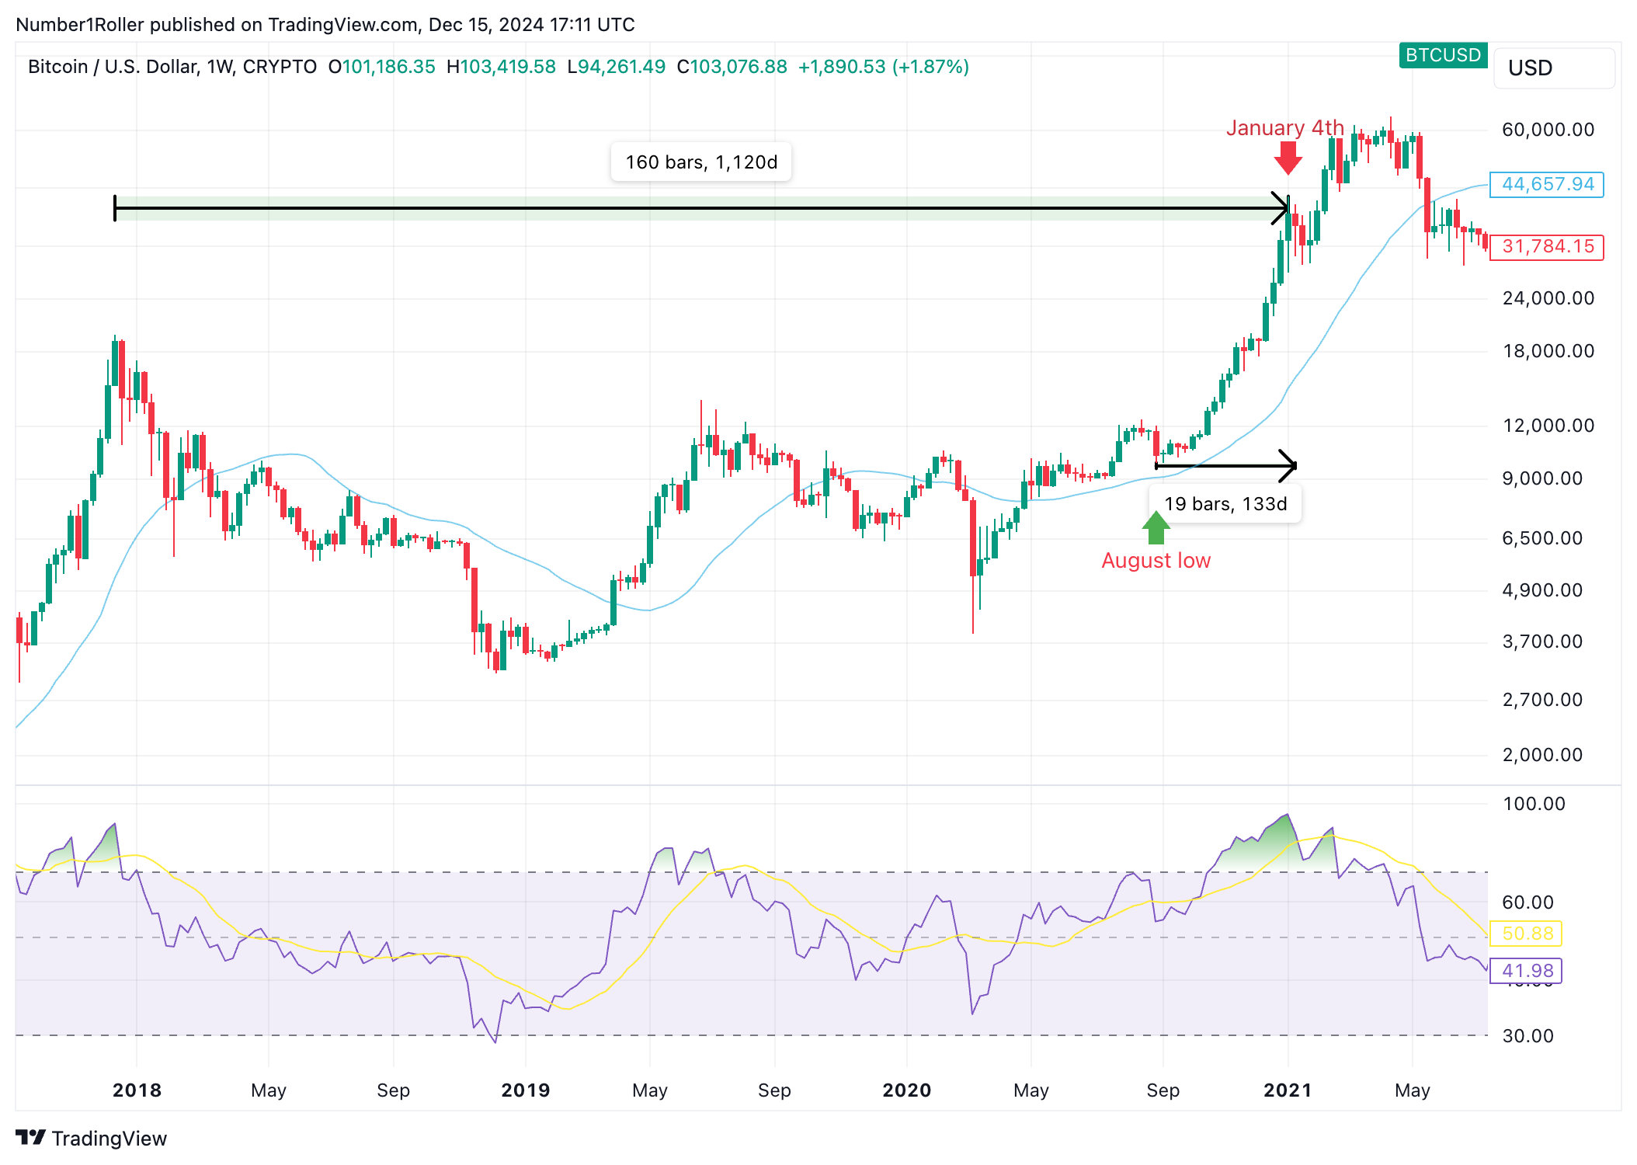Image resolution: width=1637 pixels, height=1165 pixels.
Task: Click the 2021 time axis label
Action: coord(1288,1090)
